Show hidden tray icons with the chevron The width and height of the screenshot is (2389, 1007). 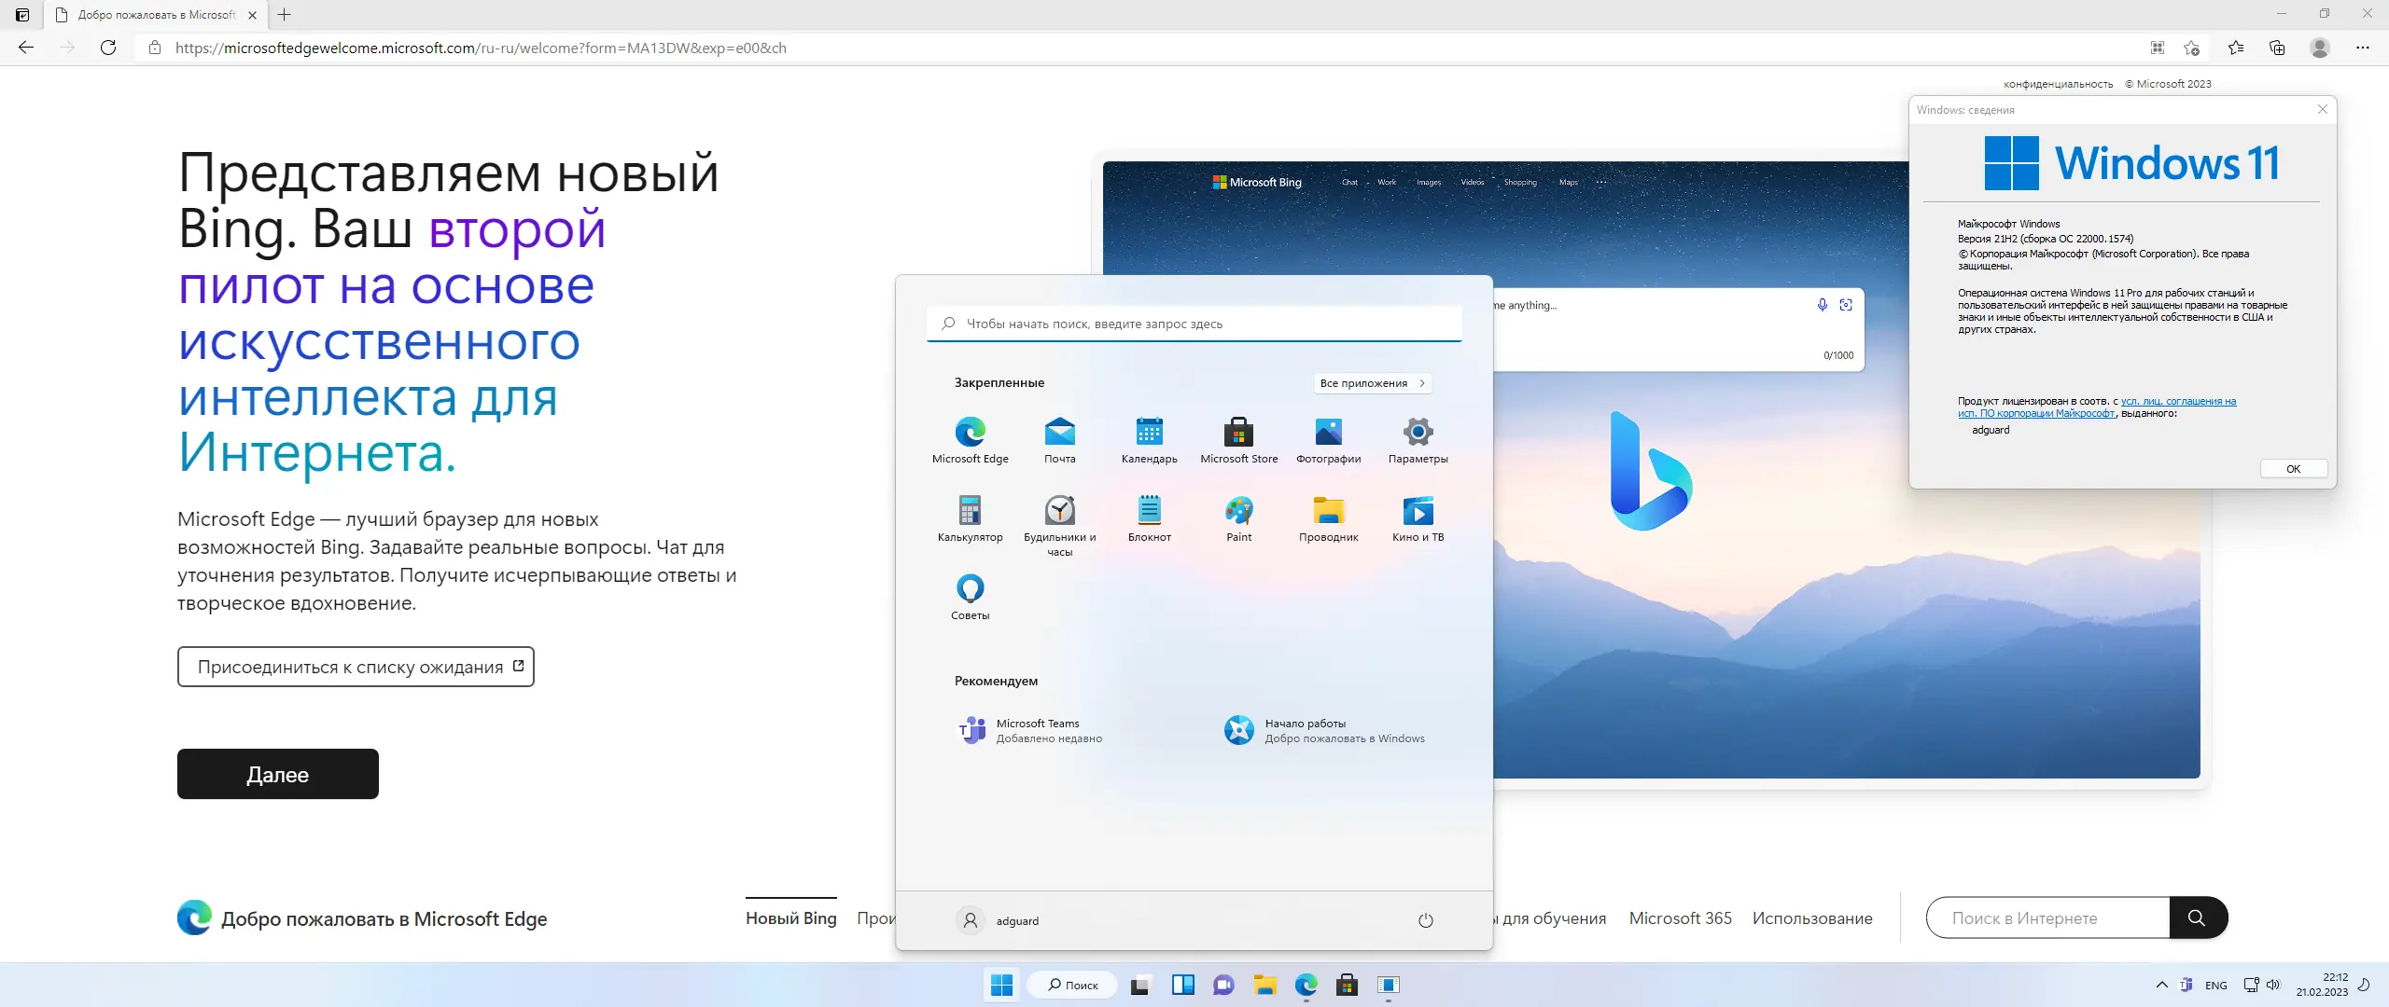[2163, 985]
